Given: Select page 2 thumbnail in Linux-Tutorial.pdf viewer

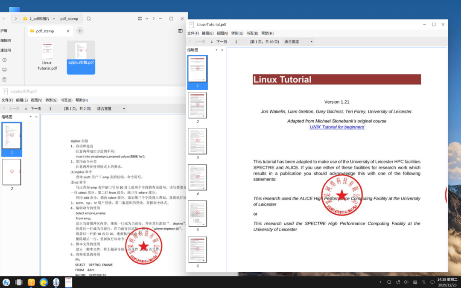Looking at the screenshot, I should point(198,108).
